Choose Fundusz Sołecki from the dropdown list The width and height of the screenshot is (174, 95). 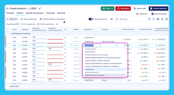coord(105,49)
